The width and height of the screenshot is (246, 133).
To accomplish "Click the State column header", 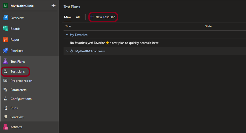I will [208, 26].
